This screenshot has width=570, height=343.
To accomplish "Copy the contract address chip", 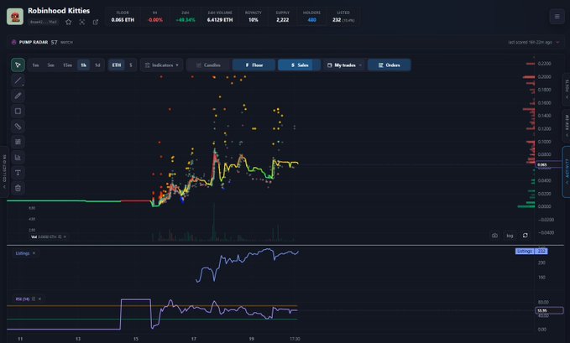I will tap(44, 22).
